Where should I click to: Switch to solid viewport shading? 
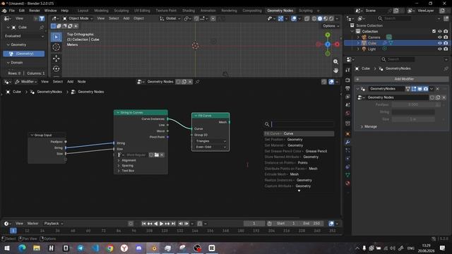[x=320, y=18]
